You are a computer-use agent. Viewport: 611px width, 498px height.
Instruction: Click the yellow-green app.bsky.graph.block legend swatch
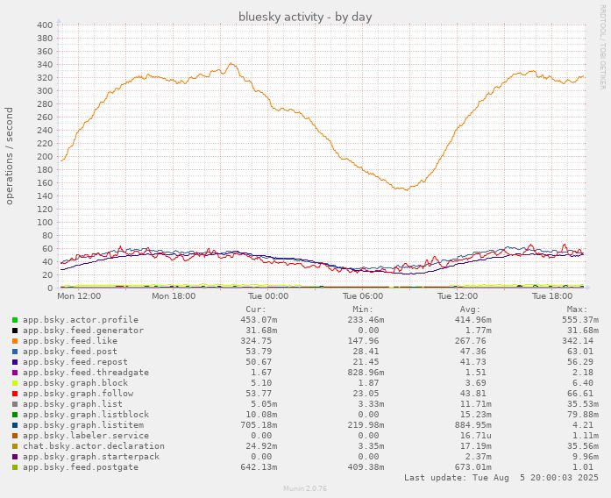(x=15, y=383)
